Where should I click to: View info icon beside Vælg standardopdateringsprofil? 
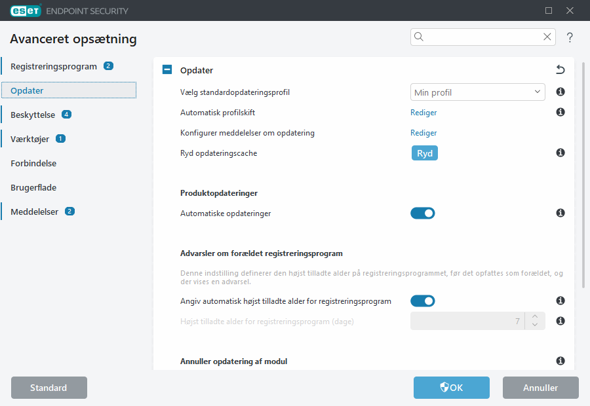click(x=560, y=92)
